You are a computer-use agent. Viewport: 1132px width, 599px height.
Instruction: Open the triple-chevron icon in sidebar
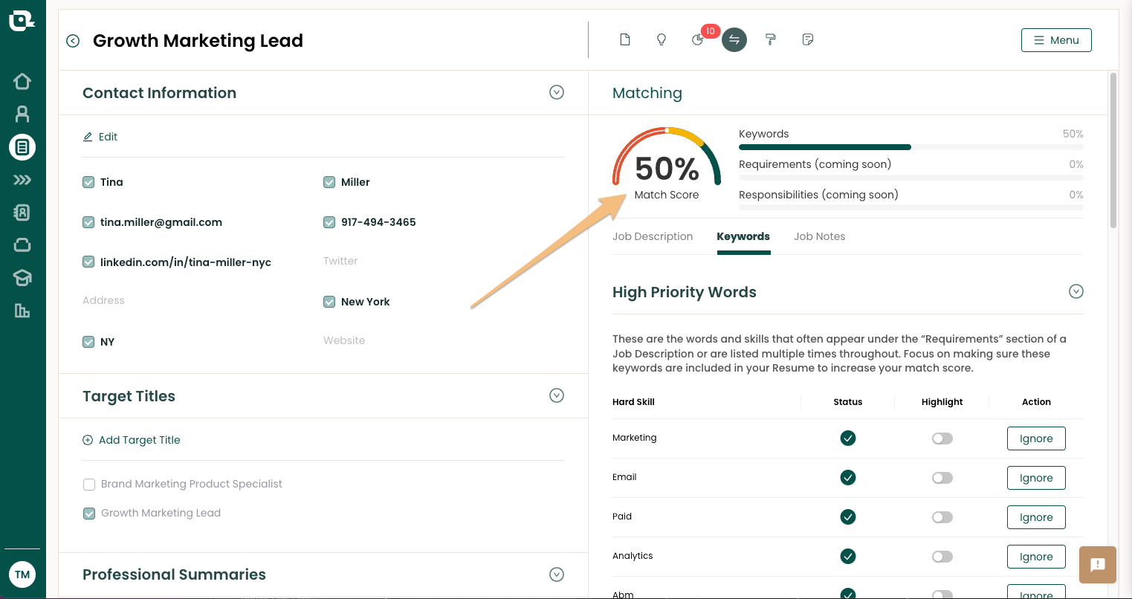tap(22, 180)
